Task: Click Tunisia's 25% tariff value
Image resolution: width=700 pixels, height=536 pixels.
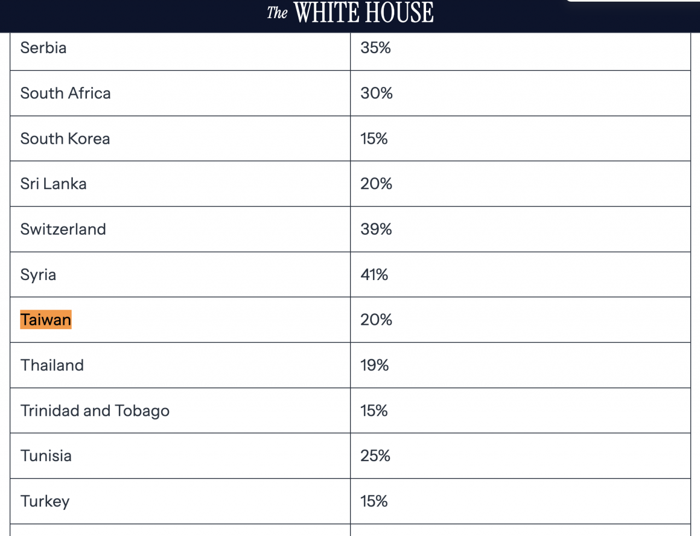Action: 376,456
